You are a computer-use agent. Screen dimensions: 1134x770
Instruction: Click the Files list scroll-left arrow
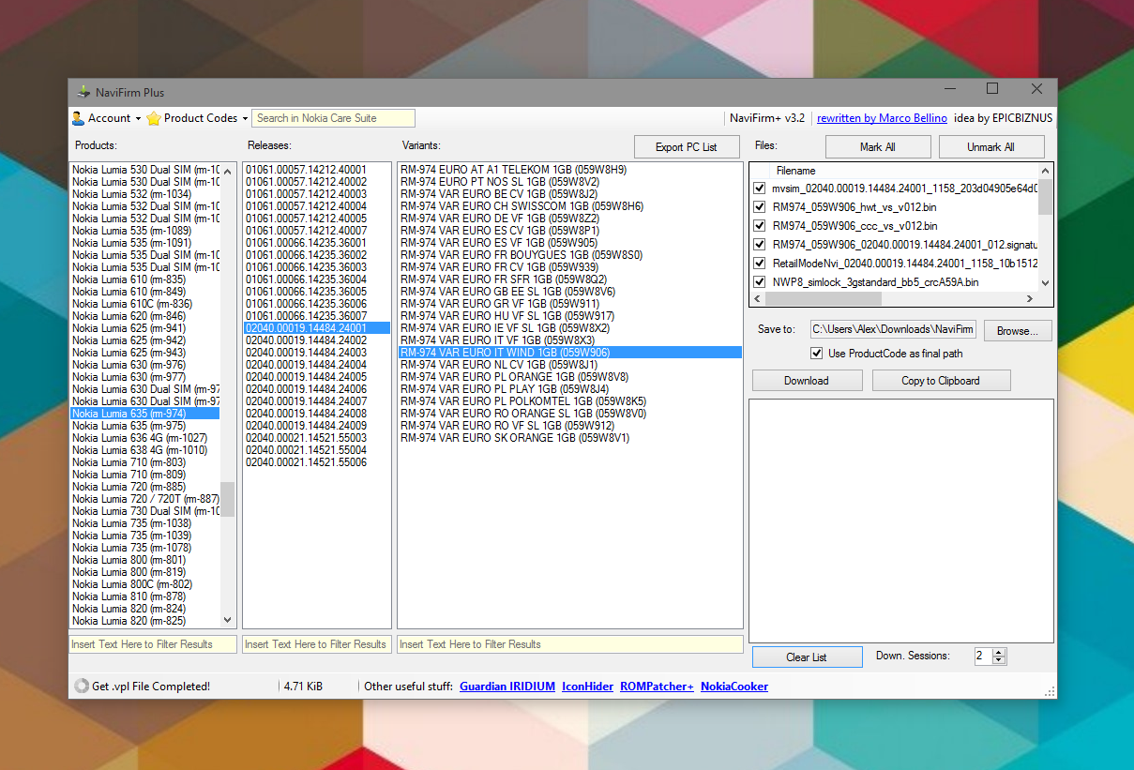pos(758,298)
